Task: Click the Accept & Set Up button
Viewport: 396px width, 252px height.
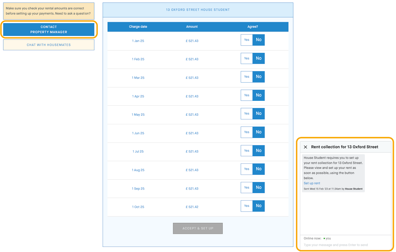Action: [198, 228]
